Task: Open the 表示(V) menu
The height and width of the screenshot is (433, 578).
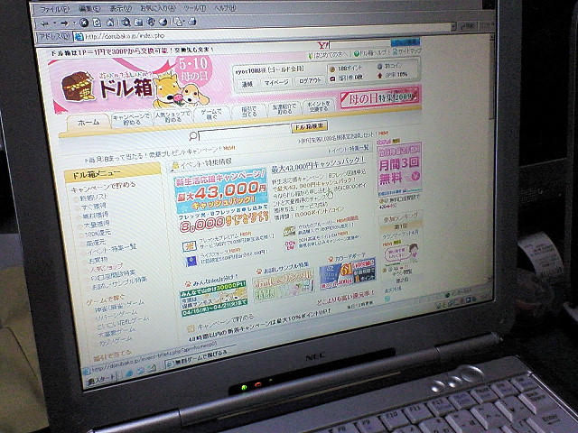Action: (120, 8)
